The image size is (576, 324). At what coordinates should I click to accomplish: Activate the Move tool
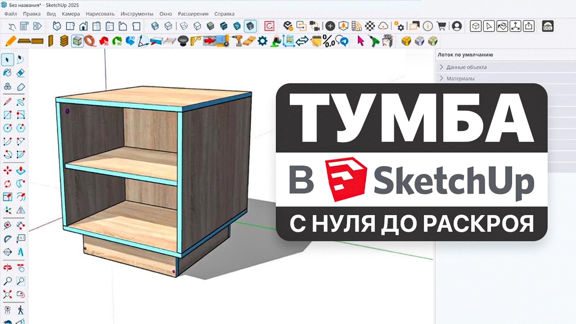coord(8,171)
